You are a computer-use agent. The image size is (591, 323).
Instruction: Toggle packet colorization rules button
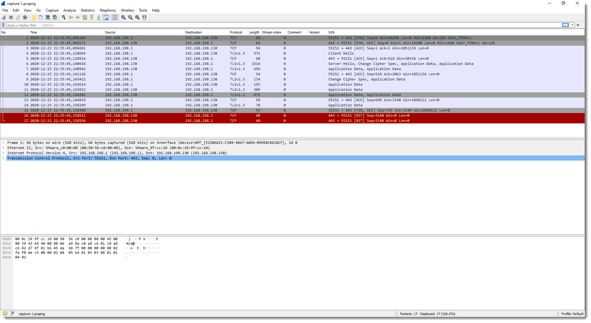click(x=115, y=17)
